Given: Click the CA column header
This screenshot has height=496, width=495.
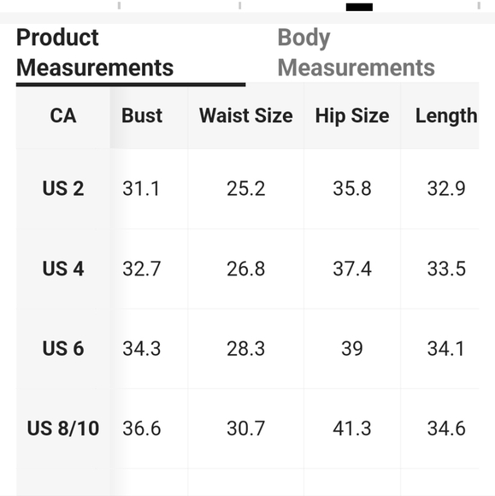Looking at the screenshot, I should (63, 115).
